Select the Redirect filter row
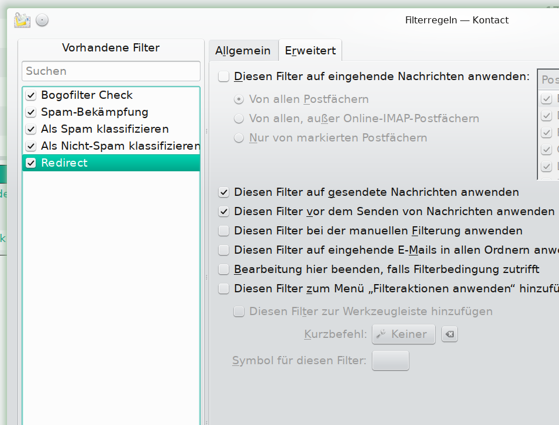This screenshot has height=425, width=559. tap(111, 163)
